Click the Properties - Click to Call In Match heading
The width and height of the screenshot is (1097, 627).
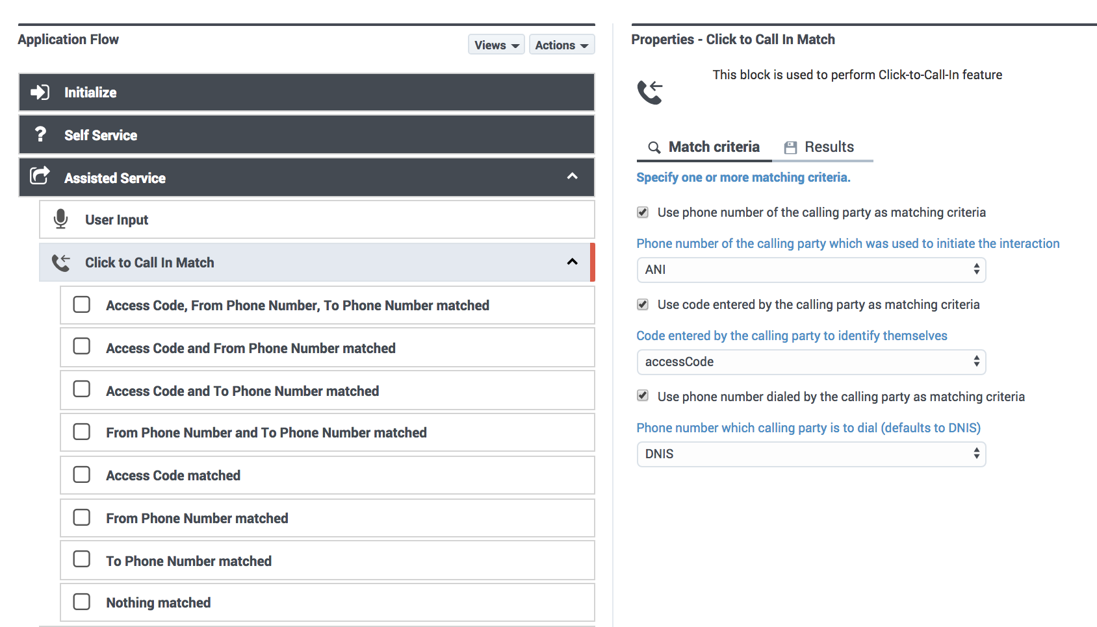(733, 40)
